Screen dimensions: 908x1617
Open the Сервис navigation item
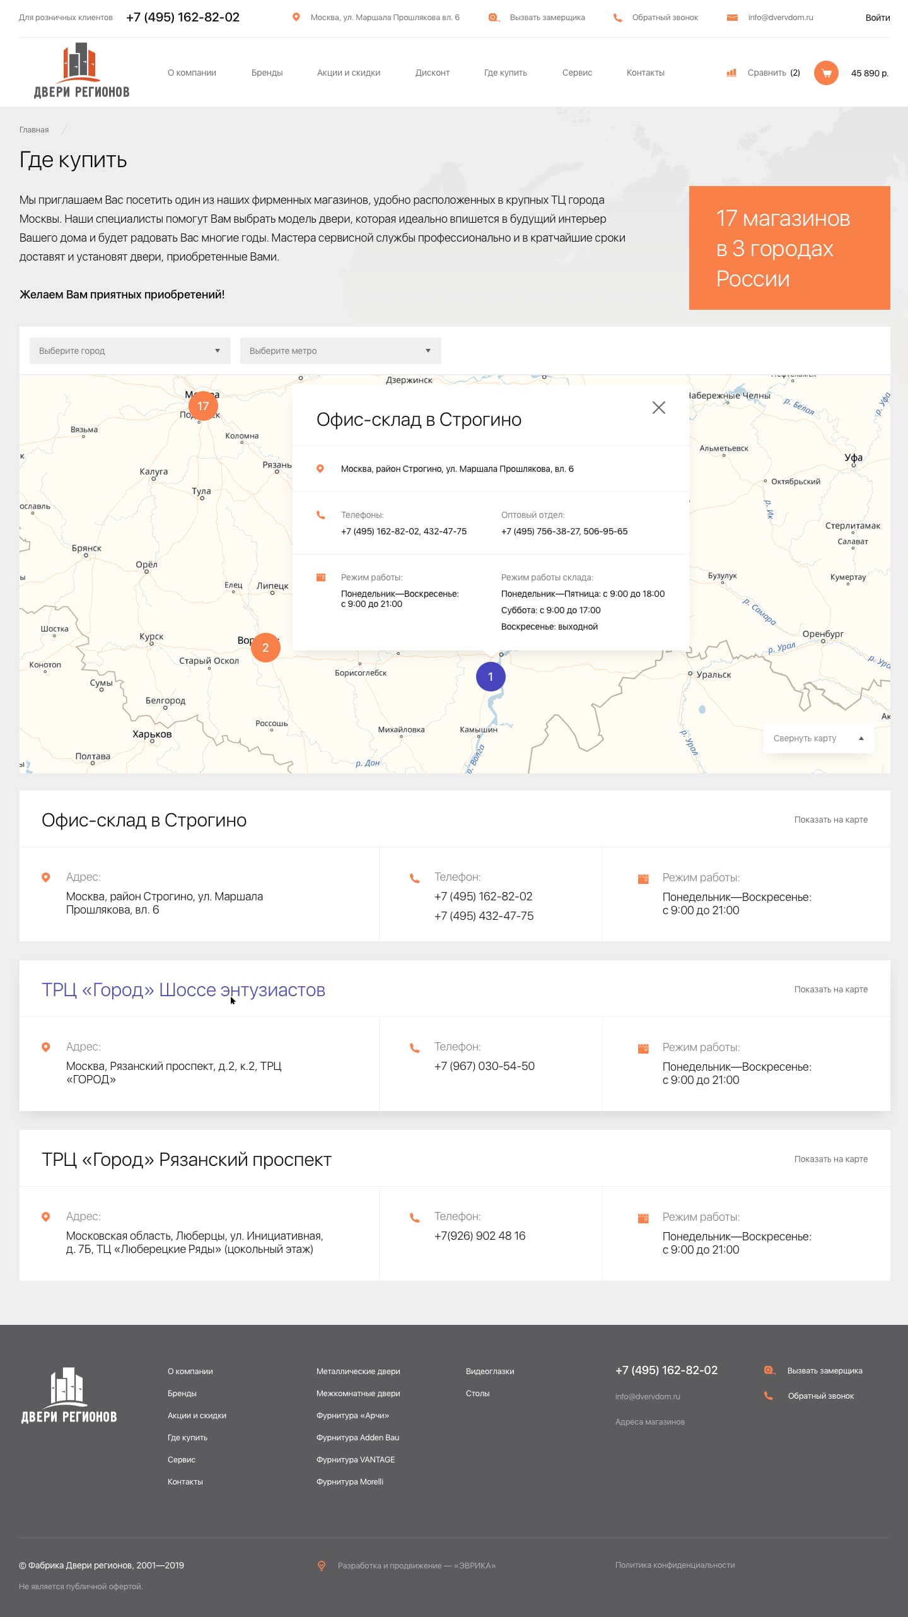pos(577,73)
